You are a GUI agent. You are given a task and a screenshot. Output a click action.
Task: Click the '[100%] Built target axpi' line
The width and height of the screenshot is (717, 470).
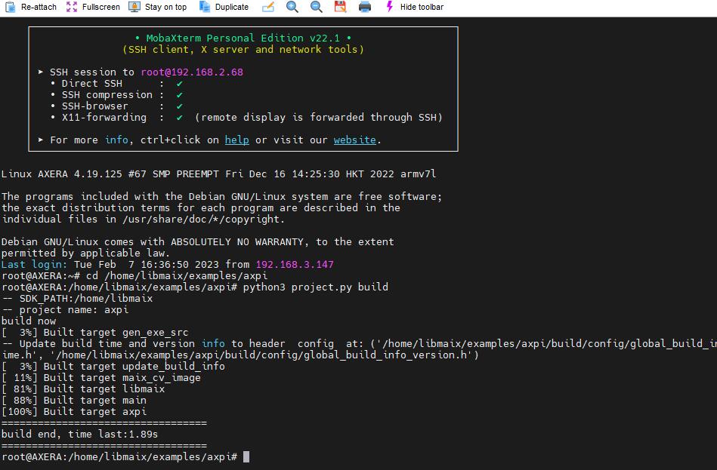coord(74,412)
